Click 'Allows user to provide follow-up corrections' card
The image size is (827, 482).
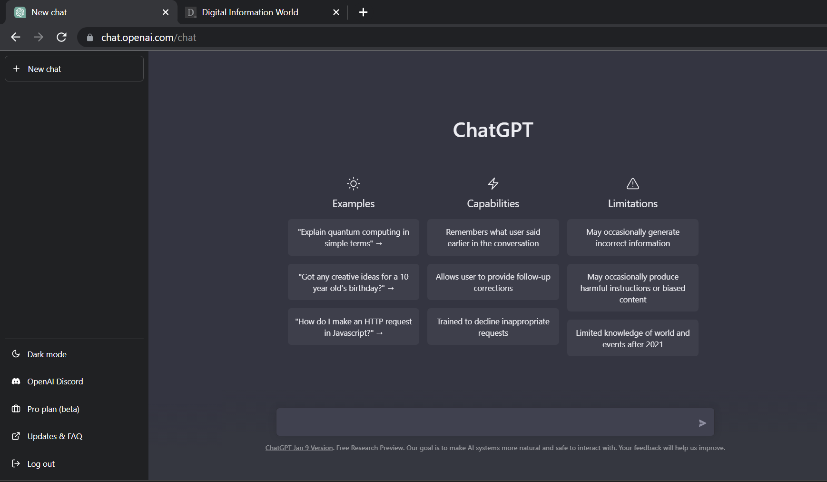point(493,282)
